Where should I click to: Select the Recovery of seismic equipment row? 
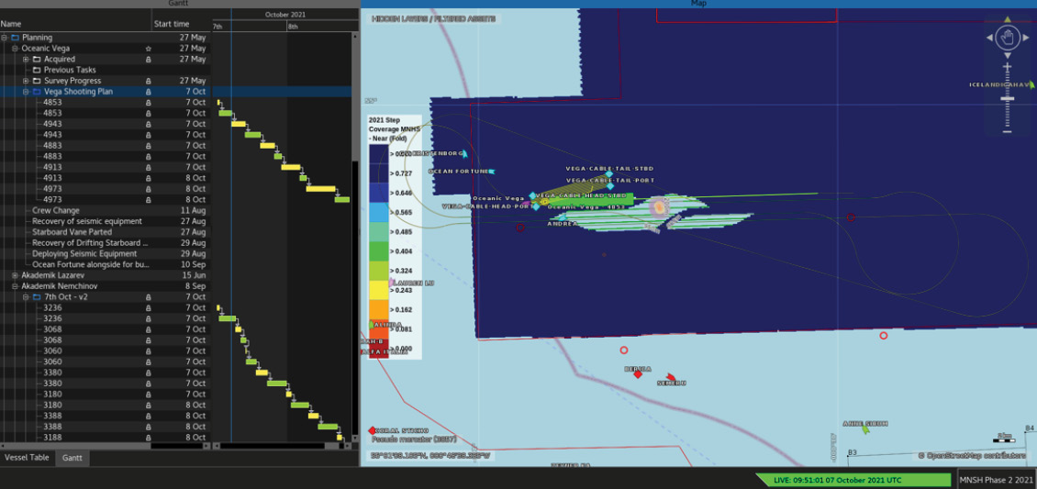[106, 221]
